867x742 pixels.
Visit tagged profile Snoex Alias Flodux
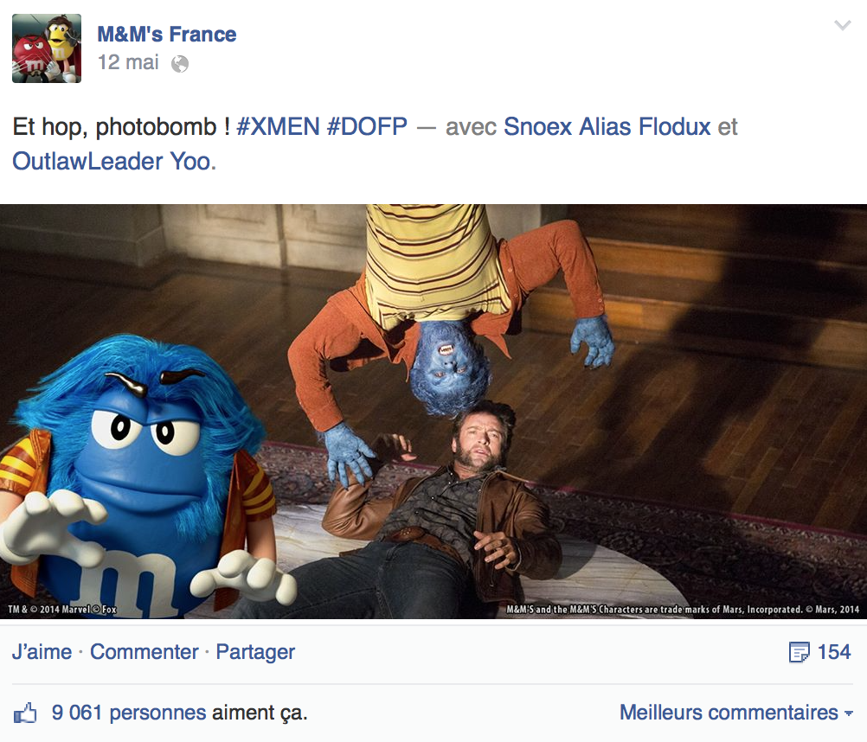coord(607,127)
